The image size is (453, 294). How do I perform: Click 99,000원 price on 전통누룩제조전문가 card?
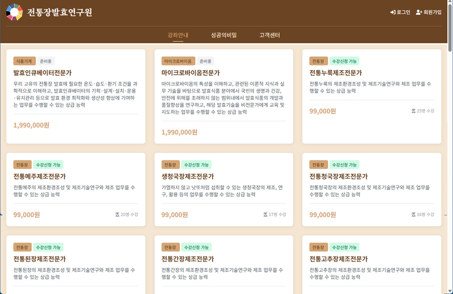322,111
